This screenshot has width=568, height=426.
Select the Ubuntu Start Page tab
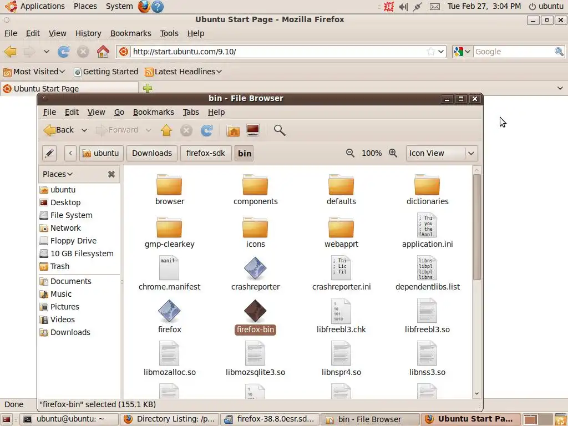pyautogui.click(x=69, y=88)
